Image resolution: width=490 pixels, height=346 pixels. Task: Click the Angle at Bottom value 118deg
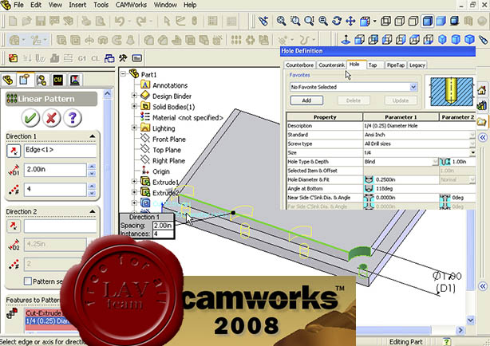[x=385, y=189]
